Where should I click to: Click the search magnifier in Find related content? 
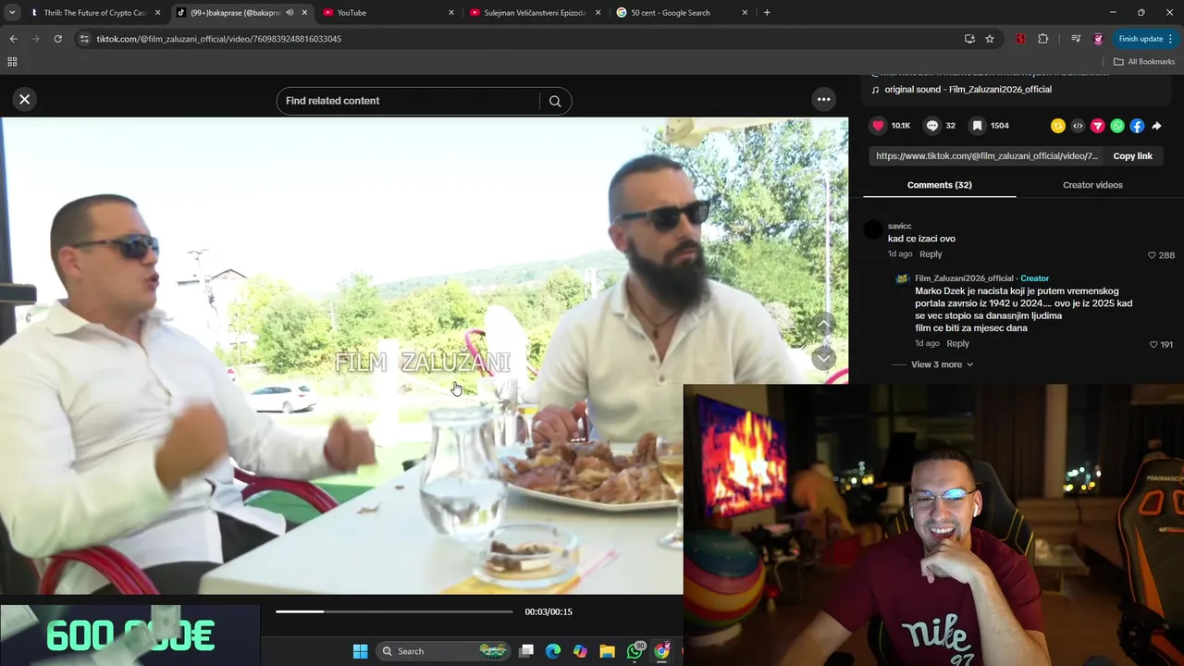click(555, 102)
